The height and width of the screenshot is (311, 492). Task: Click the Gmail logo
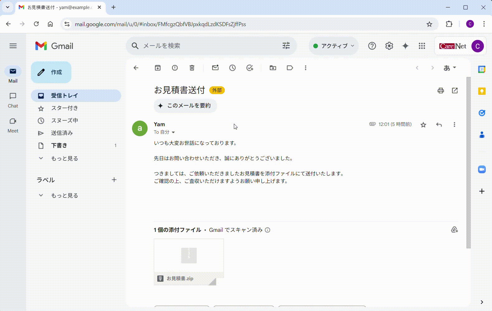click(54, 46)
